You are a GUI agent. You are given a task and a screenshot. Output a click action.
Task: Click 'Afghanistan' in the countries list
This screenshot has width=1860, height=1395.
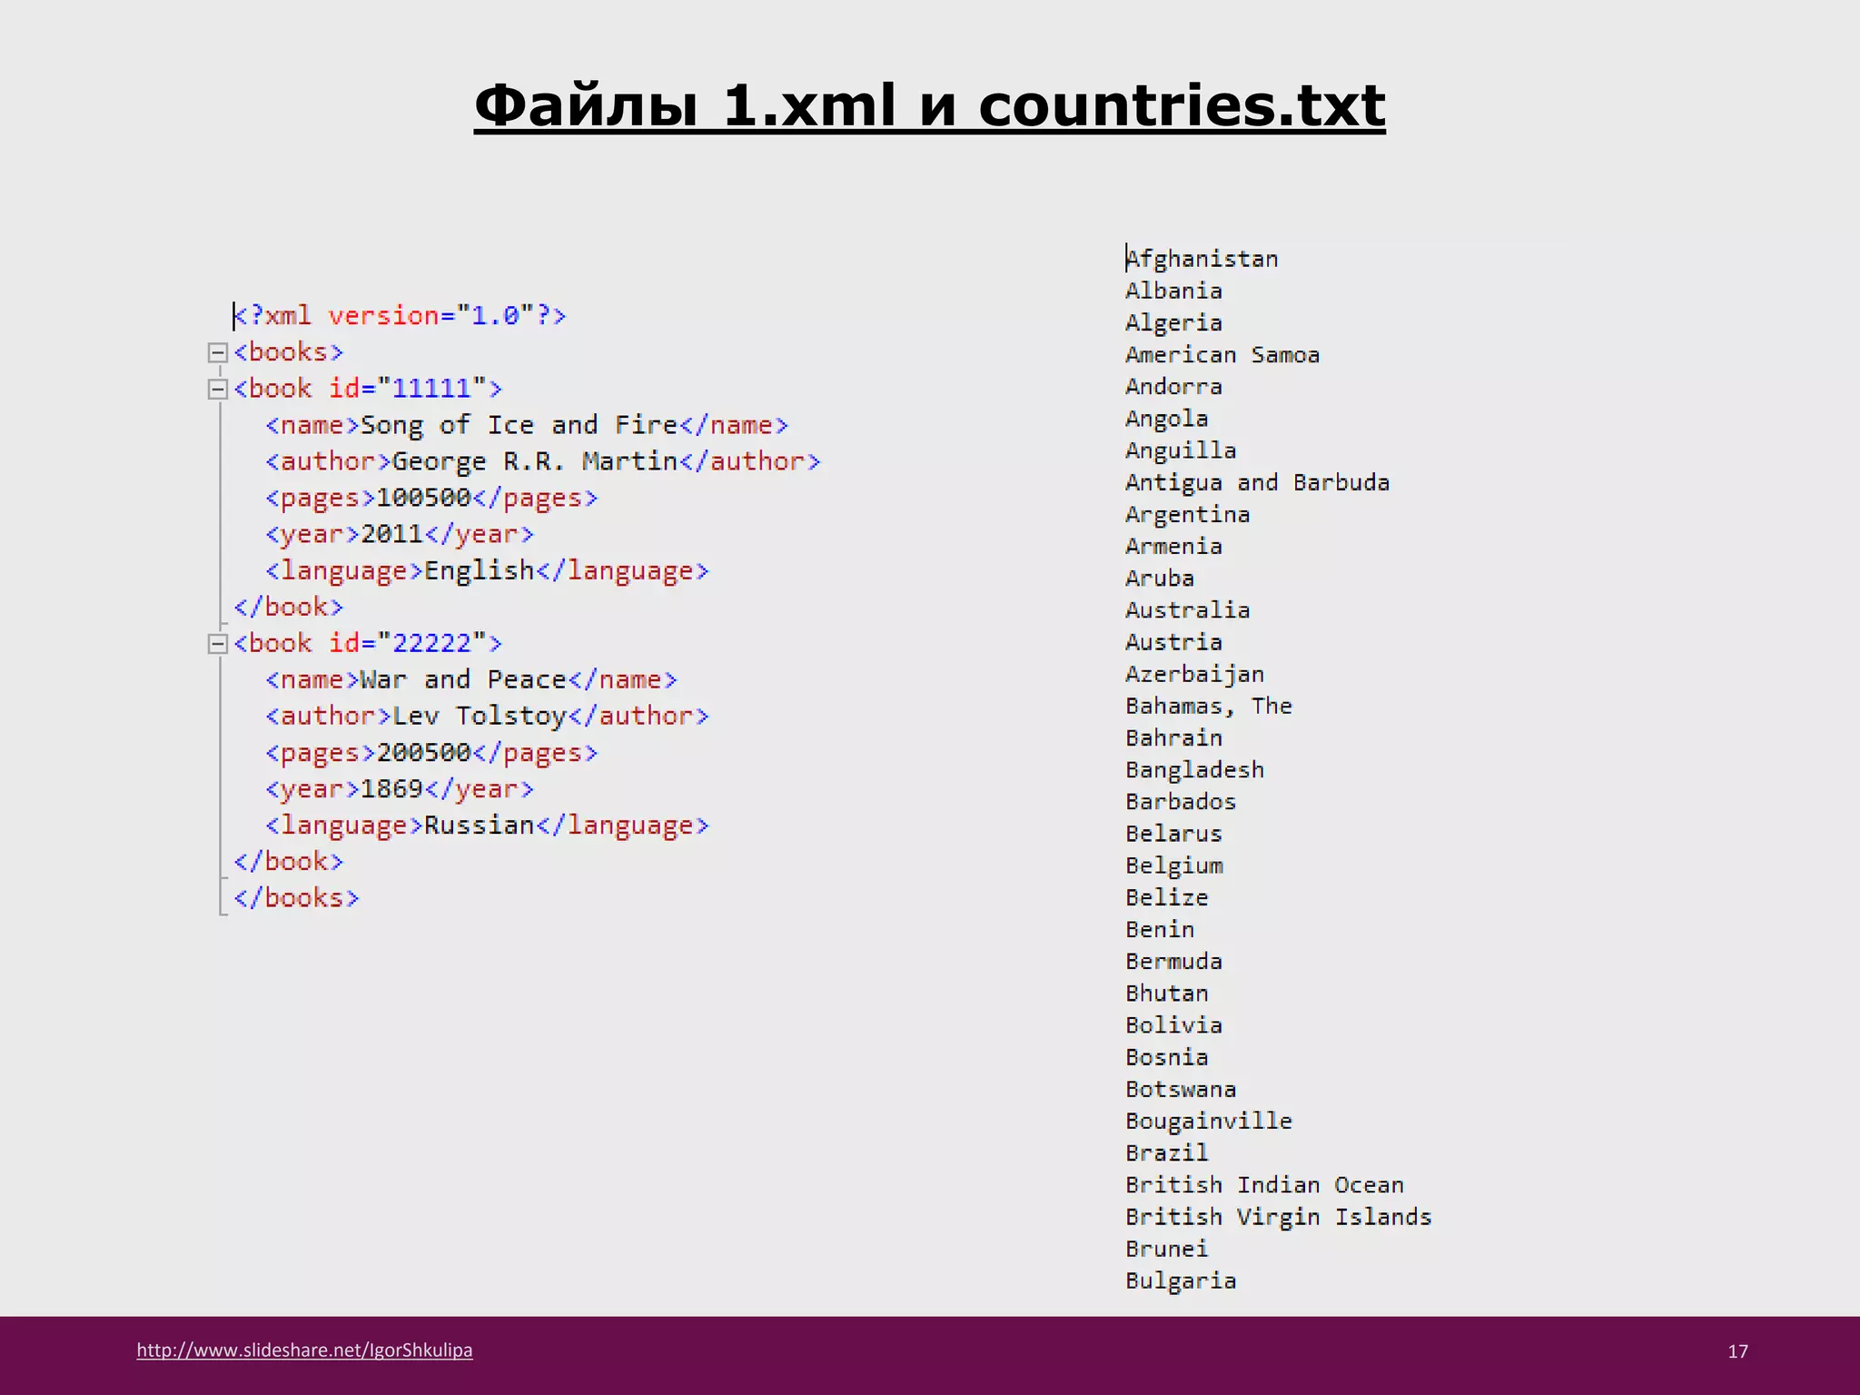tap(1202, 259)
